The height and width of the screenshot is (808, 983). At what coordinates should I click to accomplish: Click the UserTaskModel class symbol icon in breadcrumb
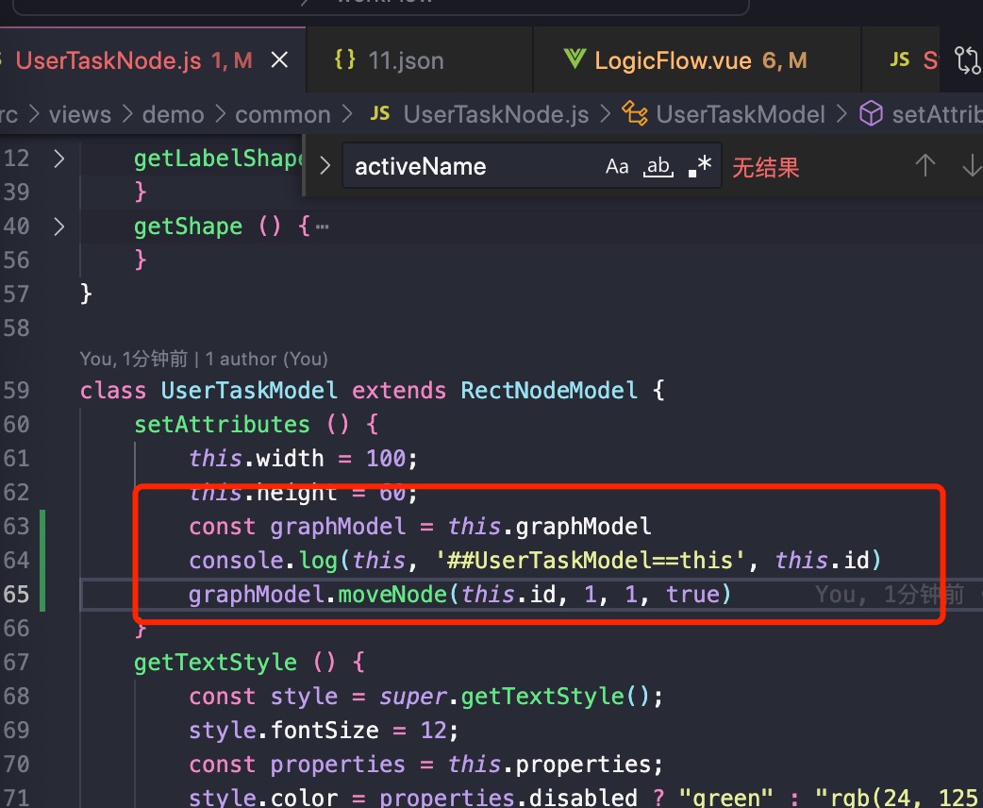click(635, 113)
